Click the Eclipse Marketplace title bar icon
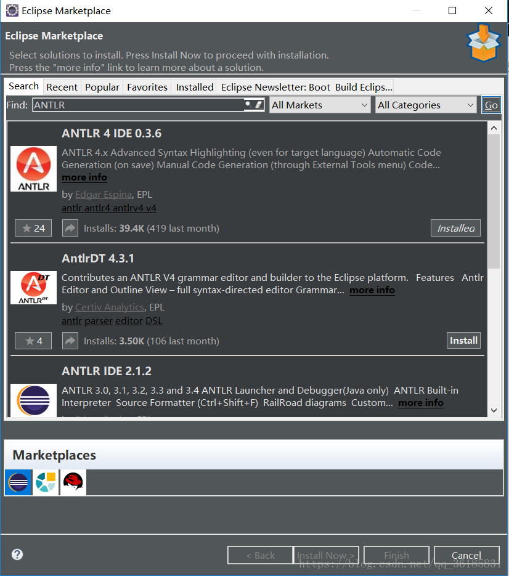The height and width of the screenshot is (576, 509). (12, 10)
